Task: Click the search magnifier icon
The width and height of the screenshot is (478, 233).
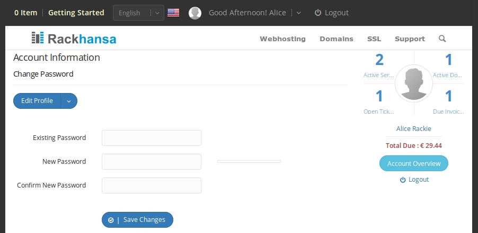Action: click(x=442, y=39)
